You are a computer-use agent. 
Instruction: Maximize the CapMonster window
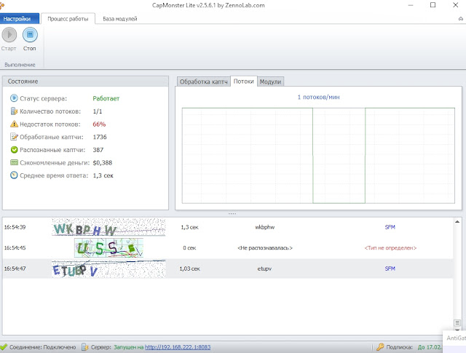pyautogui.click(x=433, y=5)
